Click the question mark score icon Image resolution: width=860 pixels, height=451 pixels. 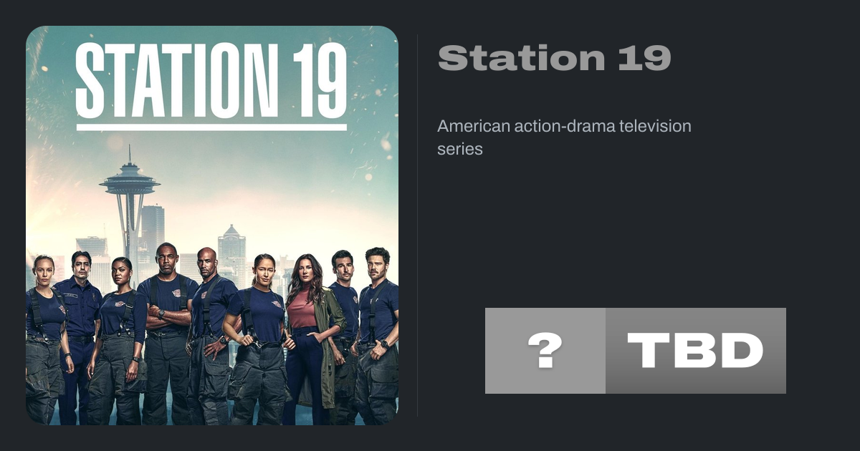[545, 351]
